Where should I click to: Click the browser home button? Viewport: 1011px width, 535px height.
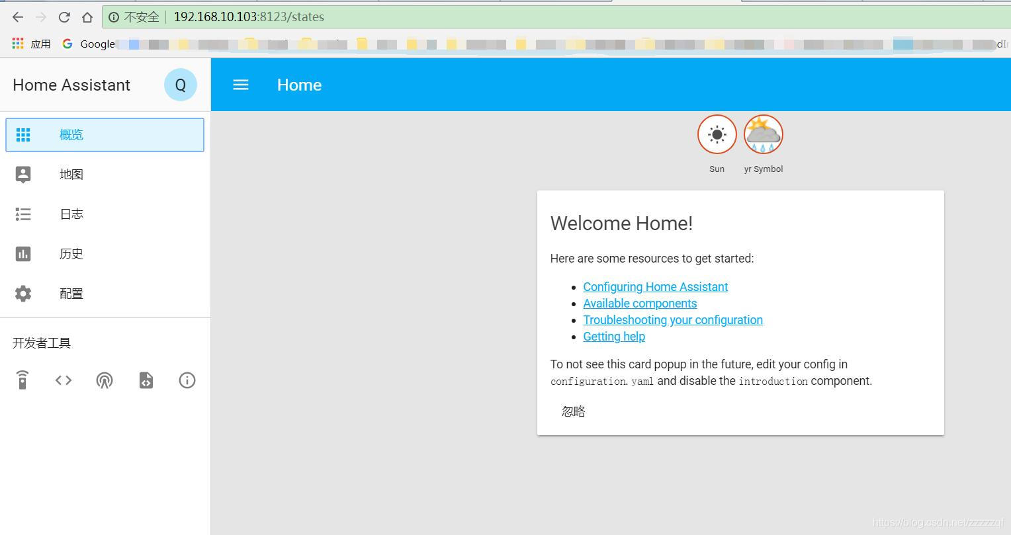(87, 17)
